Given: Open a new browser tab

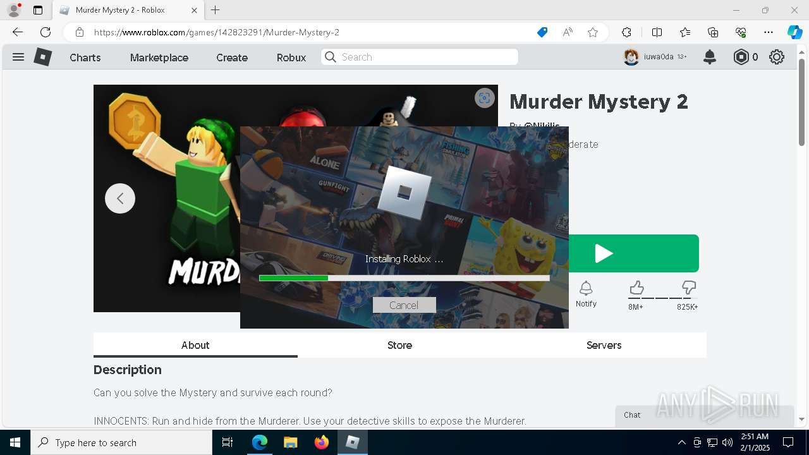Looking at the screenshot, I should [x=216, y=10].
